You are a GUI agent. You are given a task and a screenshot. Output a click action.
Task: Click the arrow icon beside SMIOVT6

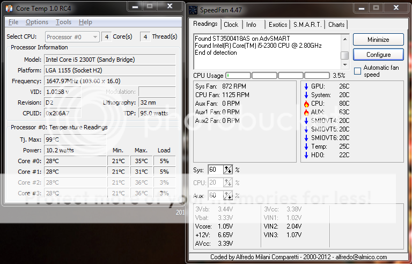[x=306, y=138]
